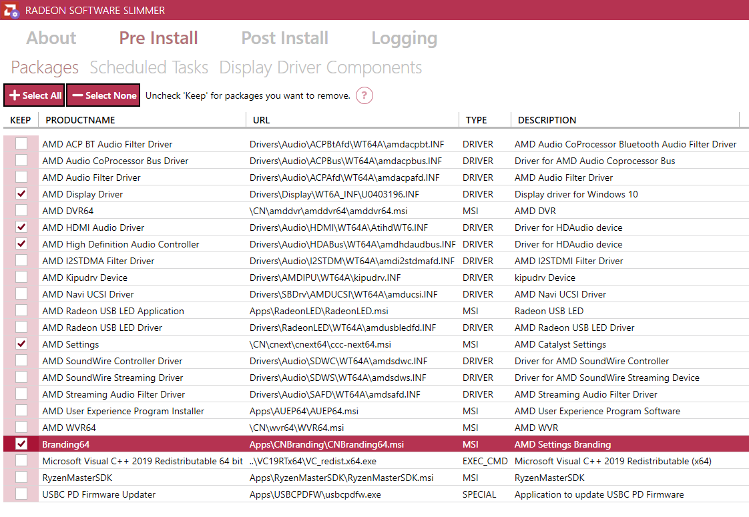
Task: Click the Radeon Software Slimmer app icon
Action: point(10,10)
